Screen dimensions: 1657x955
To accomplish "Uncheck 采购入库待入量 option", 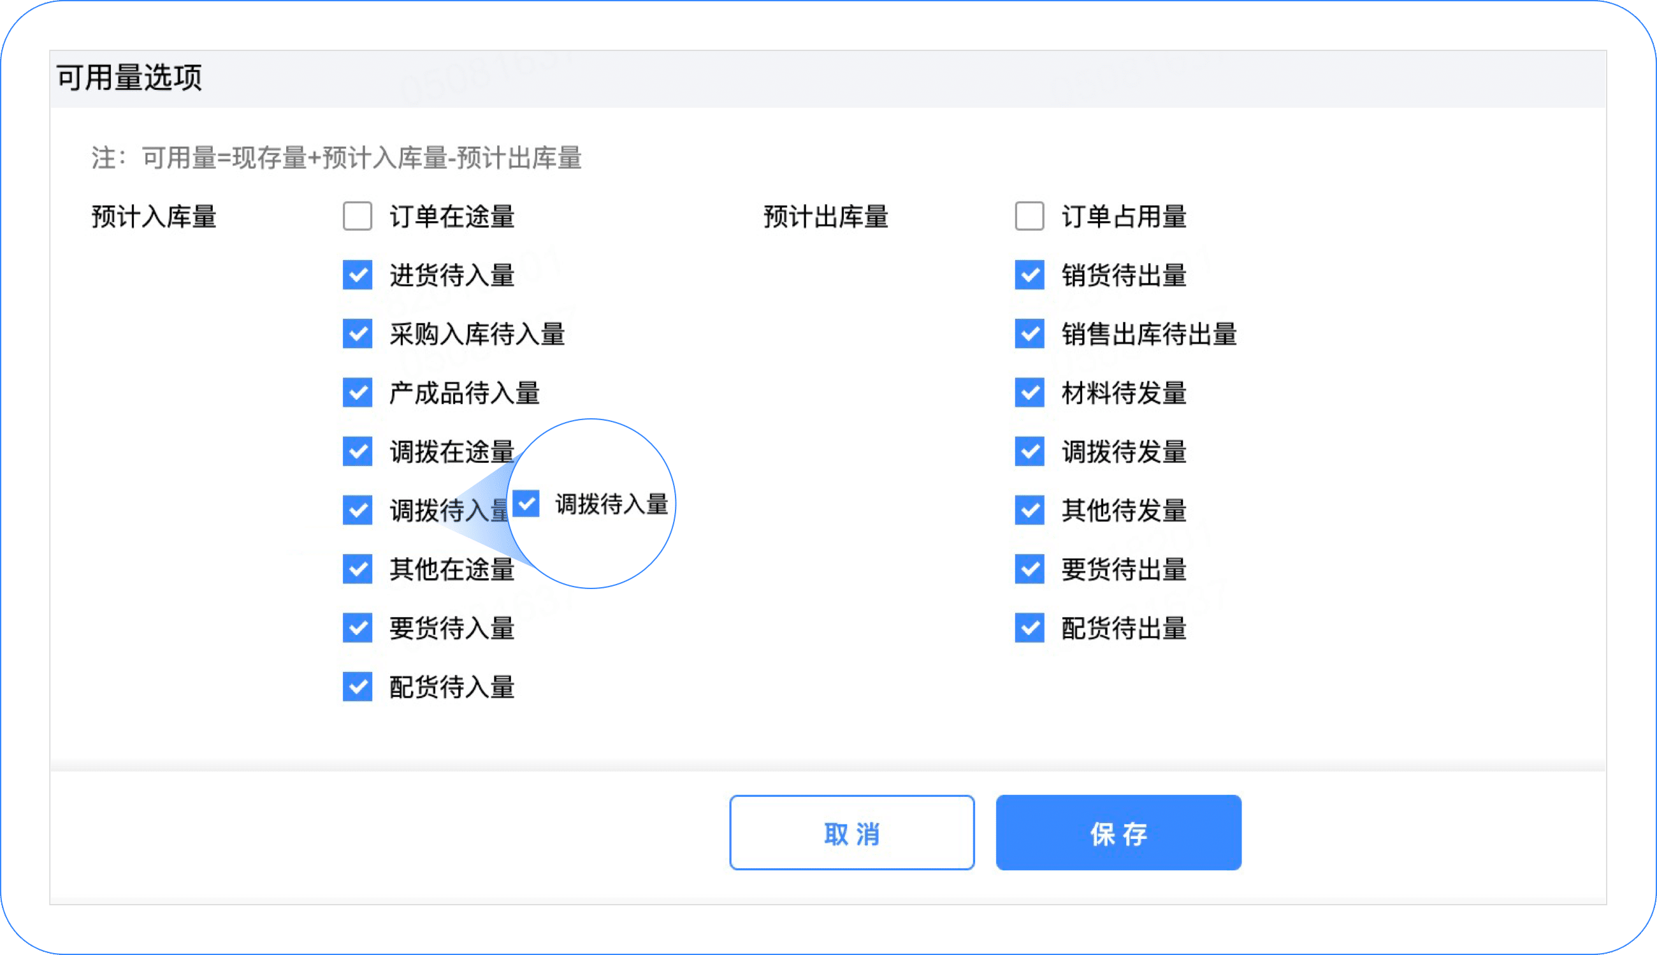I will click(x=358, y=334).
